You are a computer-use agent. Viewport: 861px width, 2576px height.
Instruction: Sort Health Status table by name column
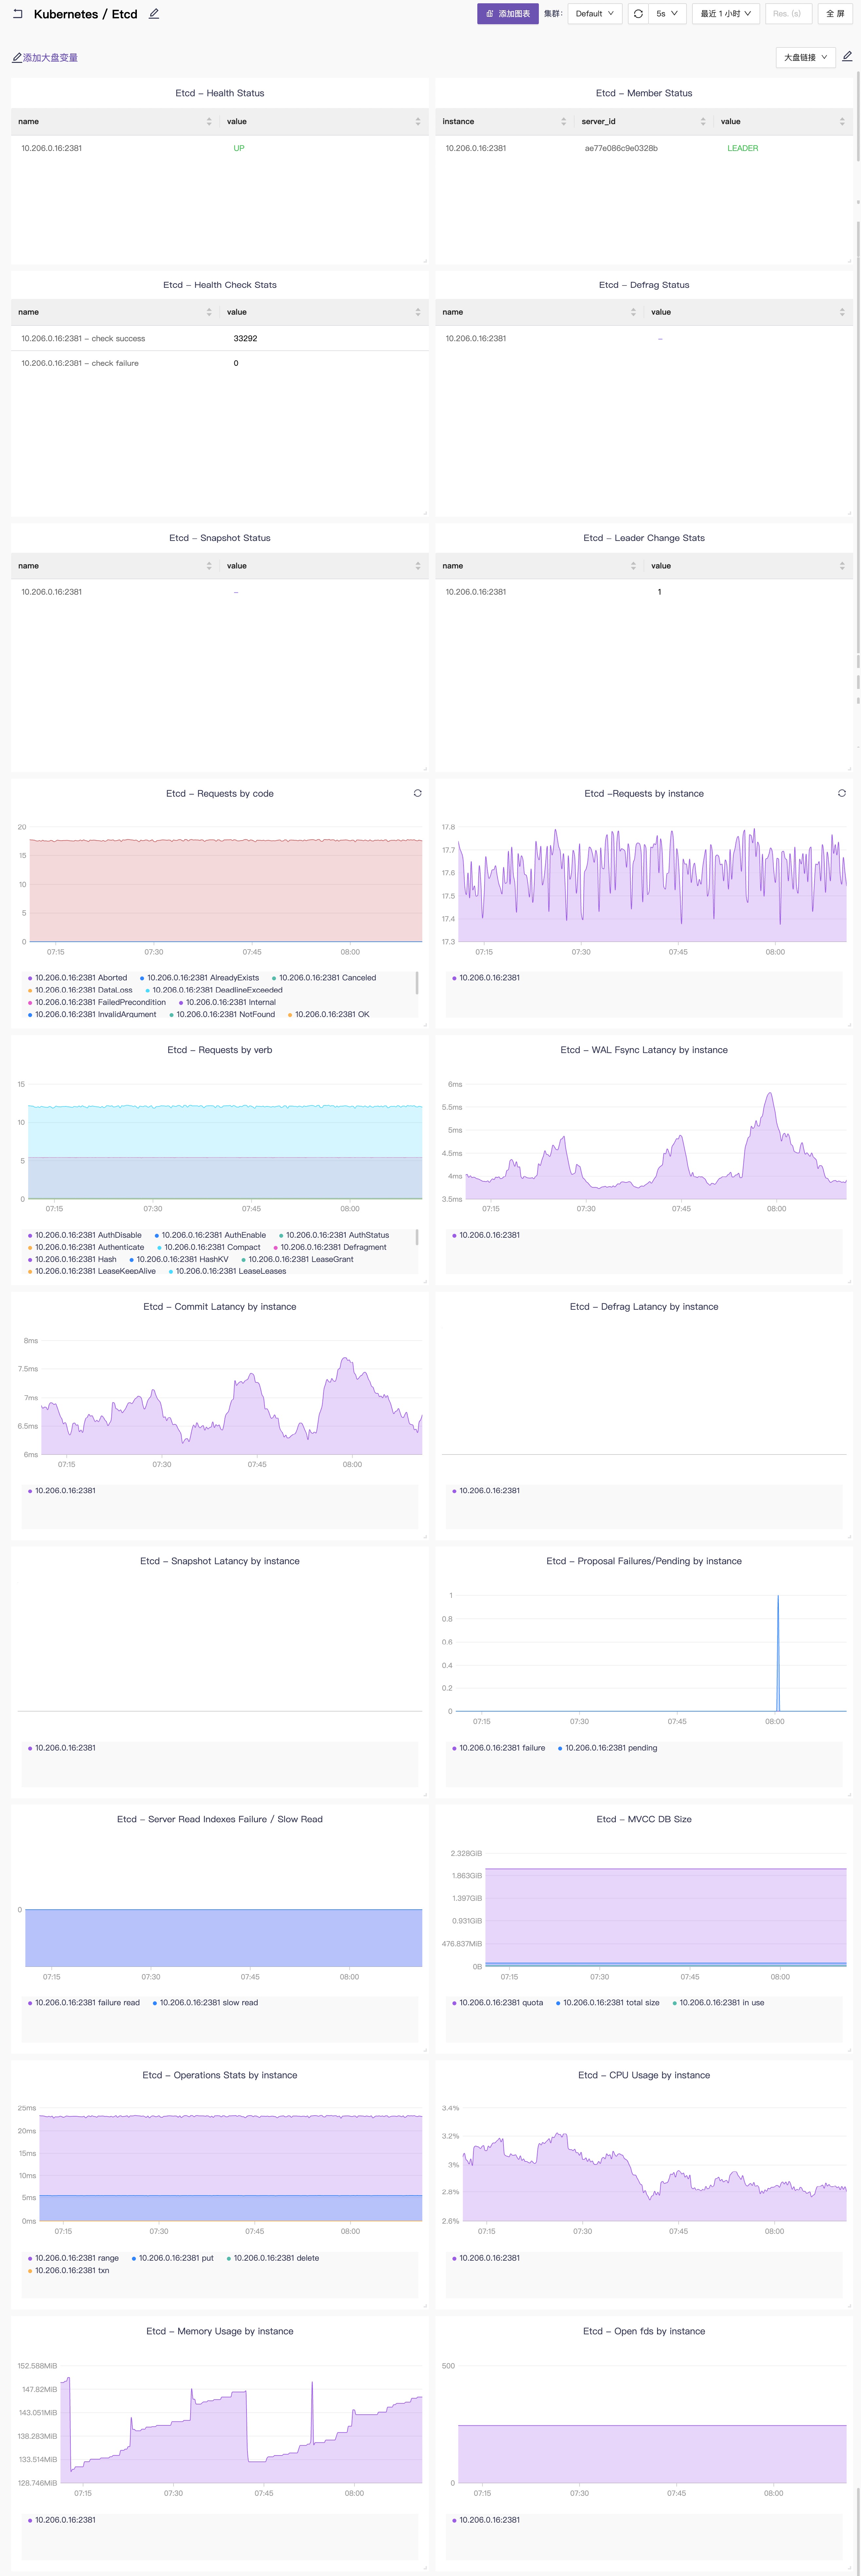209,122
